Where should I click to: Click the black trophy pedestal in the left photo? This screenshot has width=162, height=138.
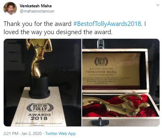(39, 86)
